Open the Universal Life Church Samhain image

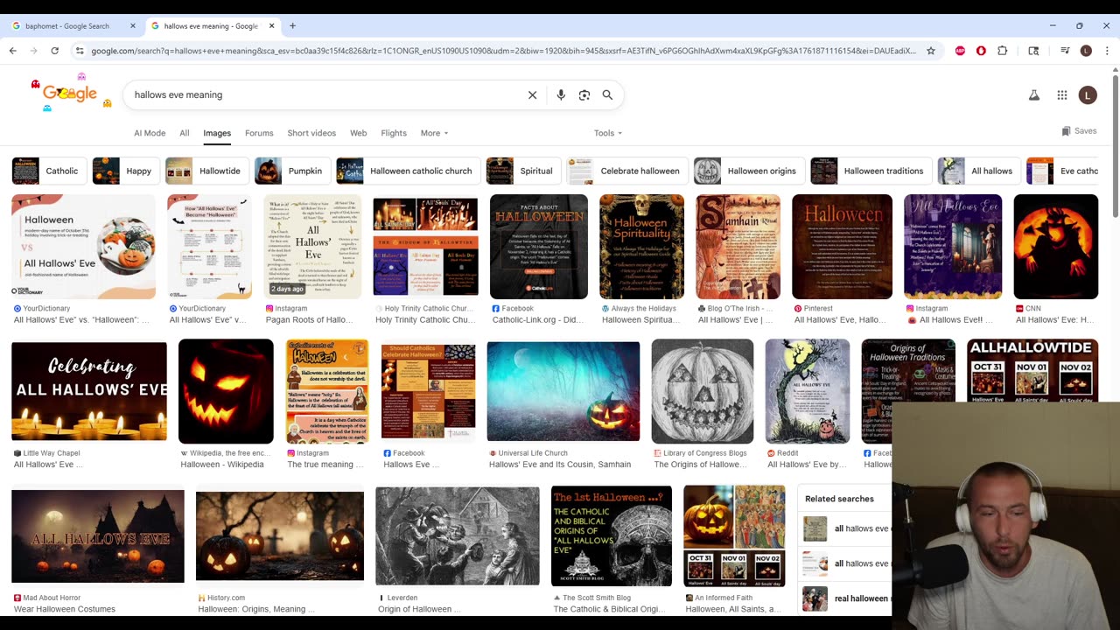pos(563,391)
